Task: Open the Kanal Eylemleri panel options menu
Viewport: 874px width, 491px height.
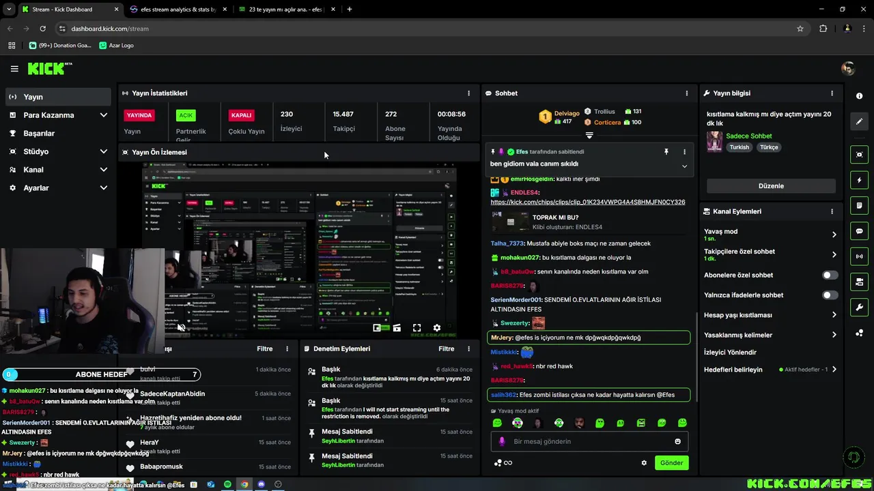Action: pos(832,211)
